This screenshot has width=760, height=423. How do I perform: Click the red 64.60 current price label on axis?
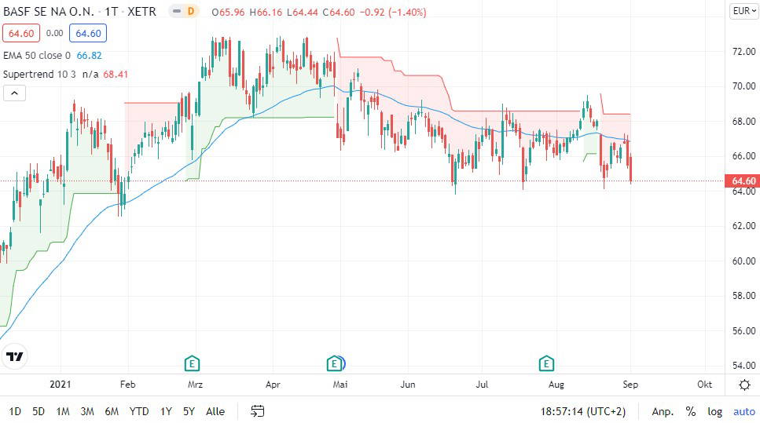(x=743, y=181)
